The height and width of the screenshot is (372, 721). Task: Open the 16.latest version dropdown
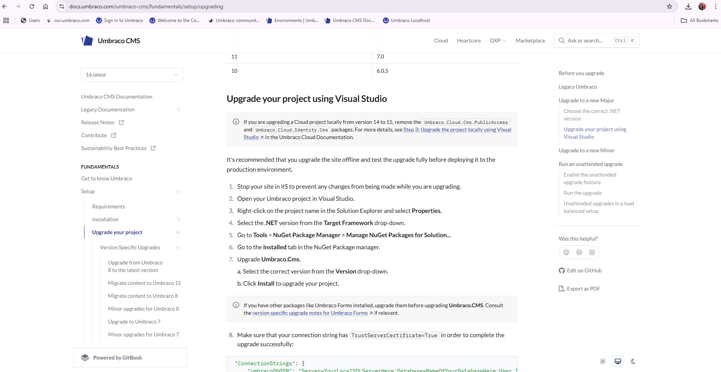coord(132,75)
